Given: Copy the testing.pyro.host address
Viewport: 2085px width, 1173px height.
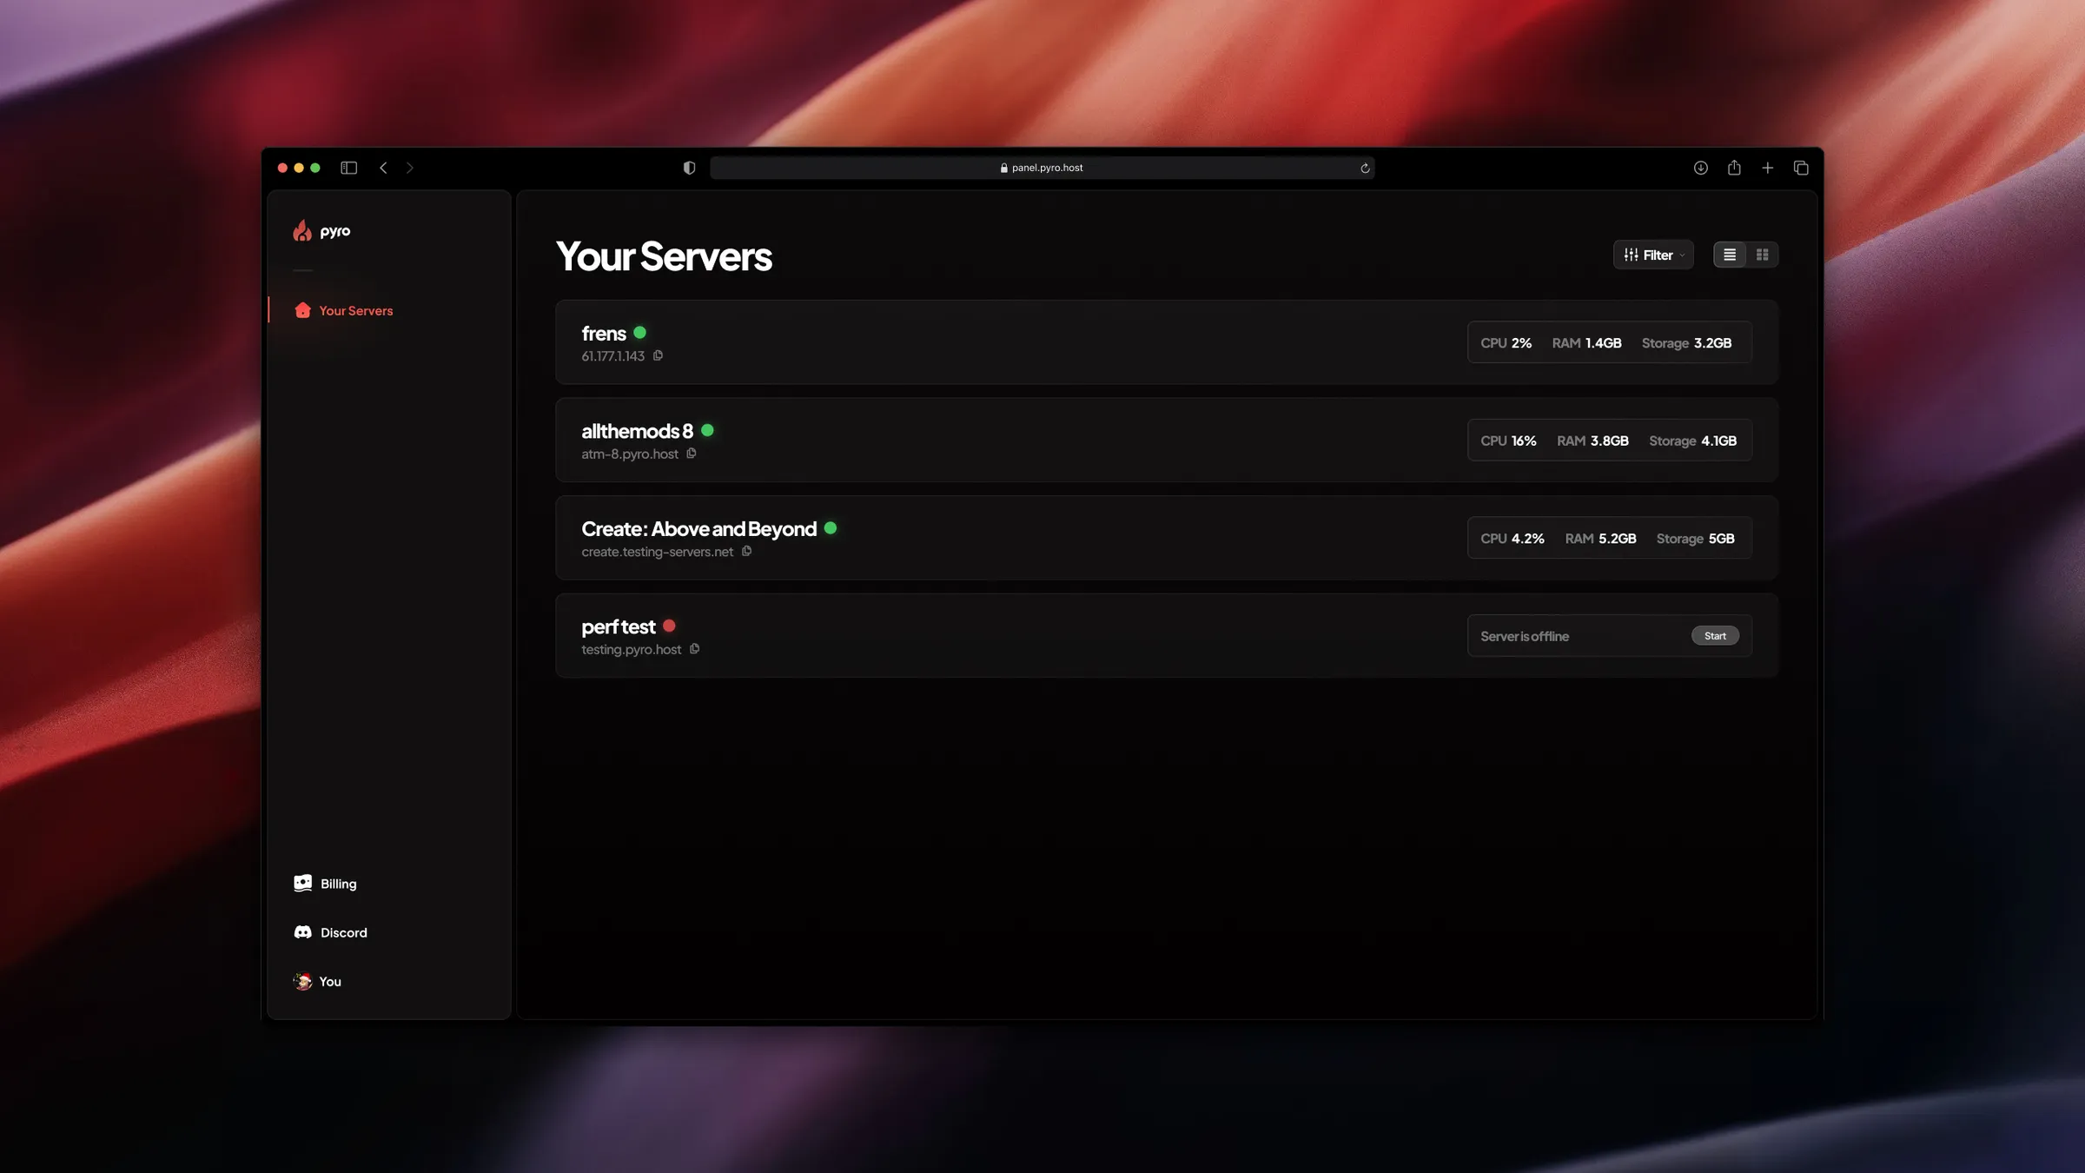Looking at the screenshot, I should pyautogui.click(x=694, y=649).
